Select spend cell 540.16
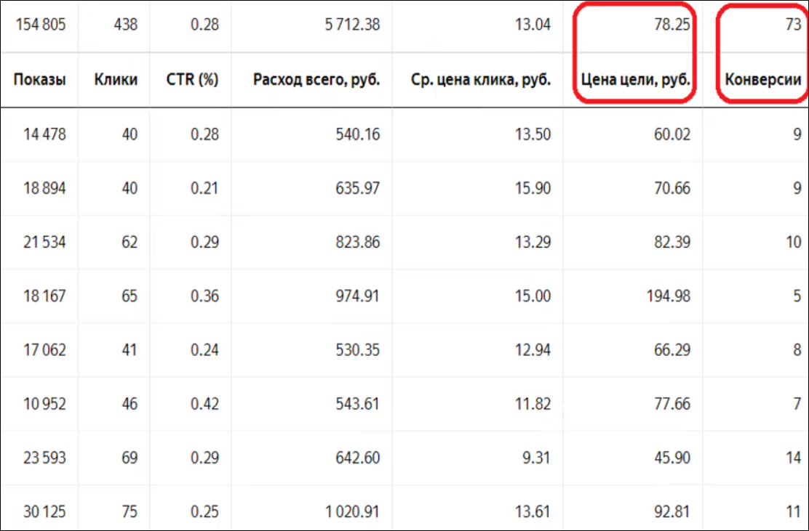The height and width of the screenshot is (531, 809). coord(357,134)
